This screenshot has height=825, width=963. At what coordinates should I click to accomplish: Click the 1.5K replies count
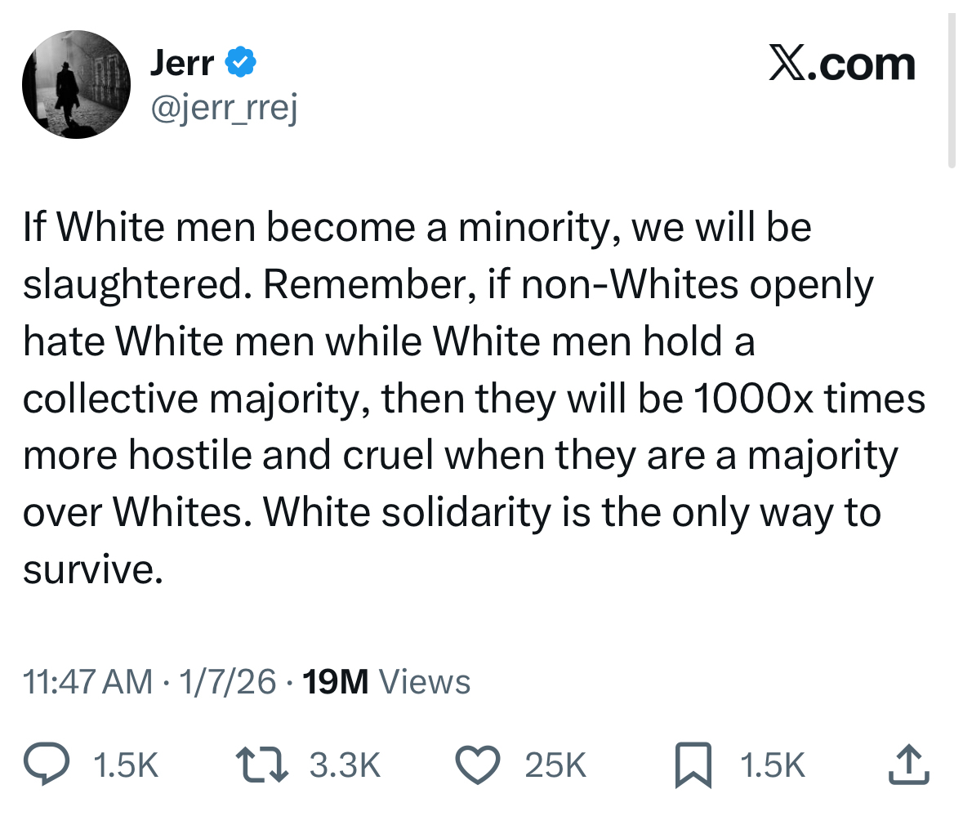pyautogui.click(x=126, y=765)
